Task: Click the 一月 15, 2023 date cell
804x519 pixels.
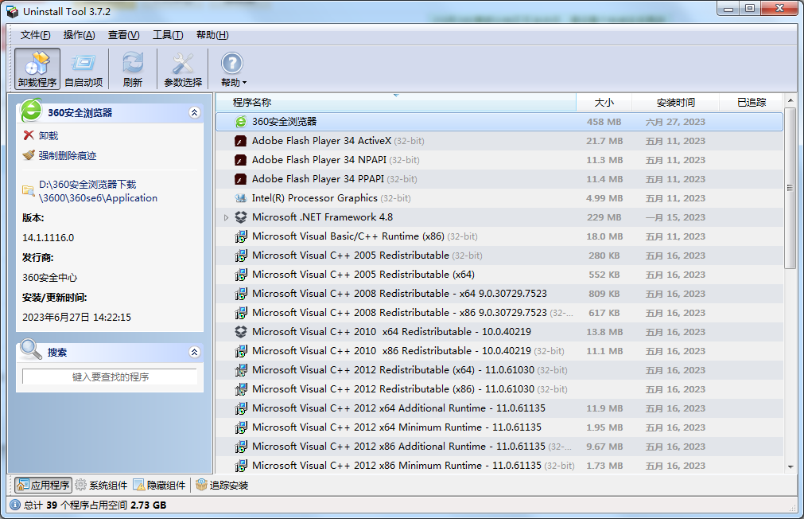Action: (x=675, y=217)
